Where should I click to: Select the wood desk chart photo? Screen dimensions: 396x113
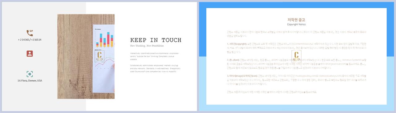(x=86, y=56)
